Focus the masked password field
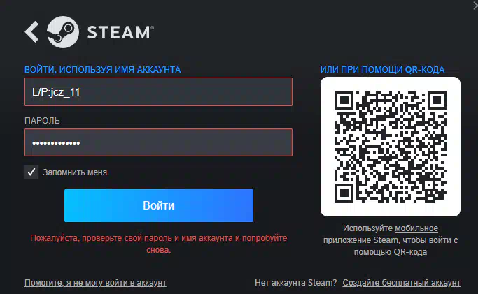This screenshot has height=294, width=478. pos(159,142)
